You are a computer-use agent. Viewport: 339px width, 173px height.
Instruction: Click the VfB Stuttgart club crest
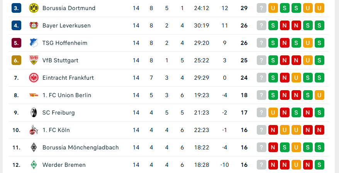pos(34,60)
